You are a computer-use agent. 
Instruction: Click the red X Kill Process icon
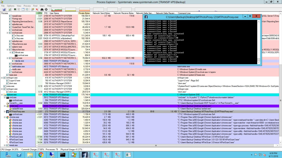point(37,10)
